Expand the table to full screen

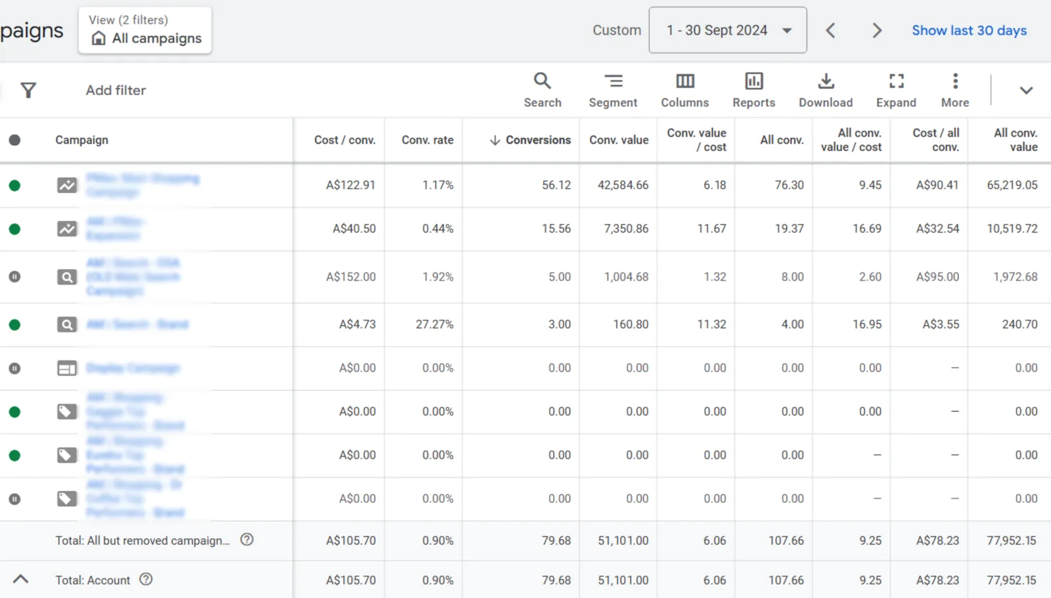click(896, 90)
